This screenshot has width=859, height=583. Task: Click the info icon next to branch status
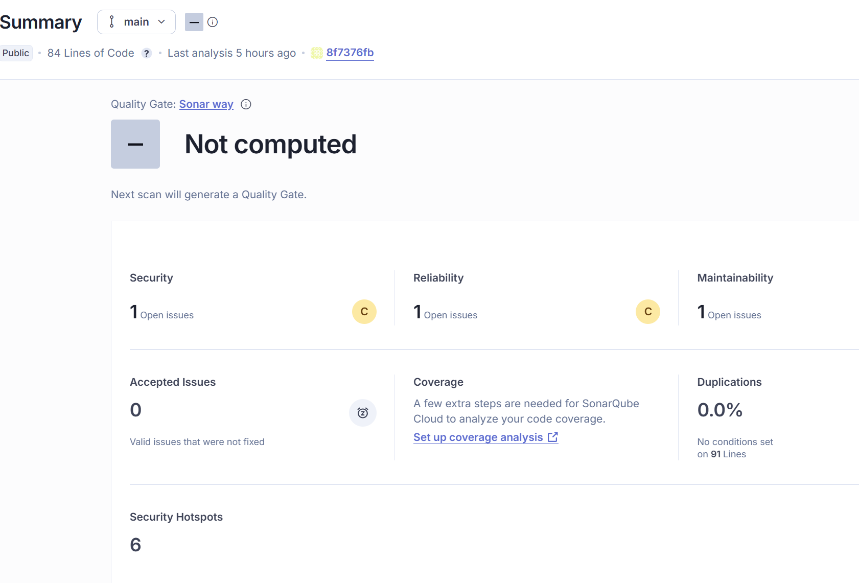213,22
